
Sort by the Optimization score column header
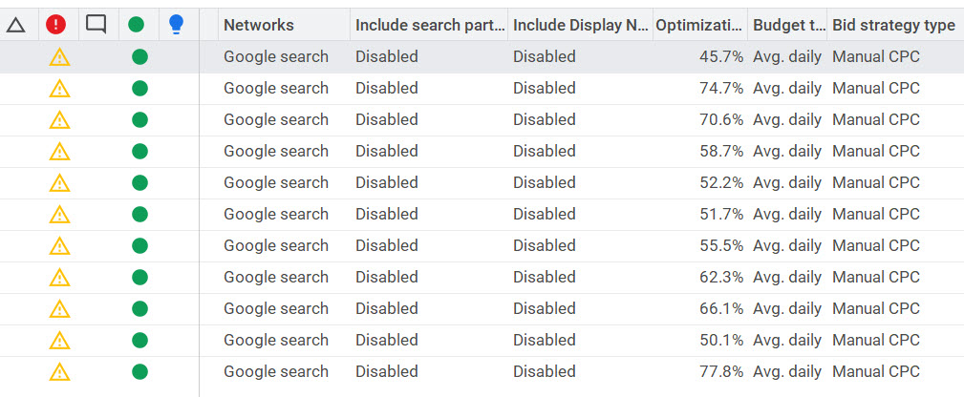(699, 26)
